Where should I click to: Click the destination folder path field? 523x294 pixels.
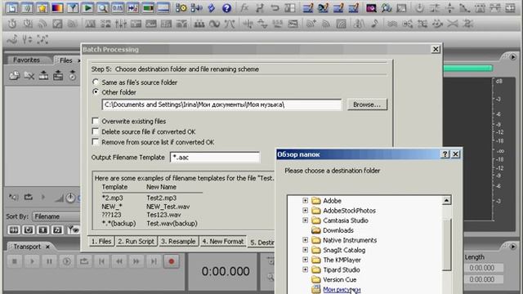tap(221, 105)
